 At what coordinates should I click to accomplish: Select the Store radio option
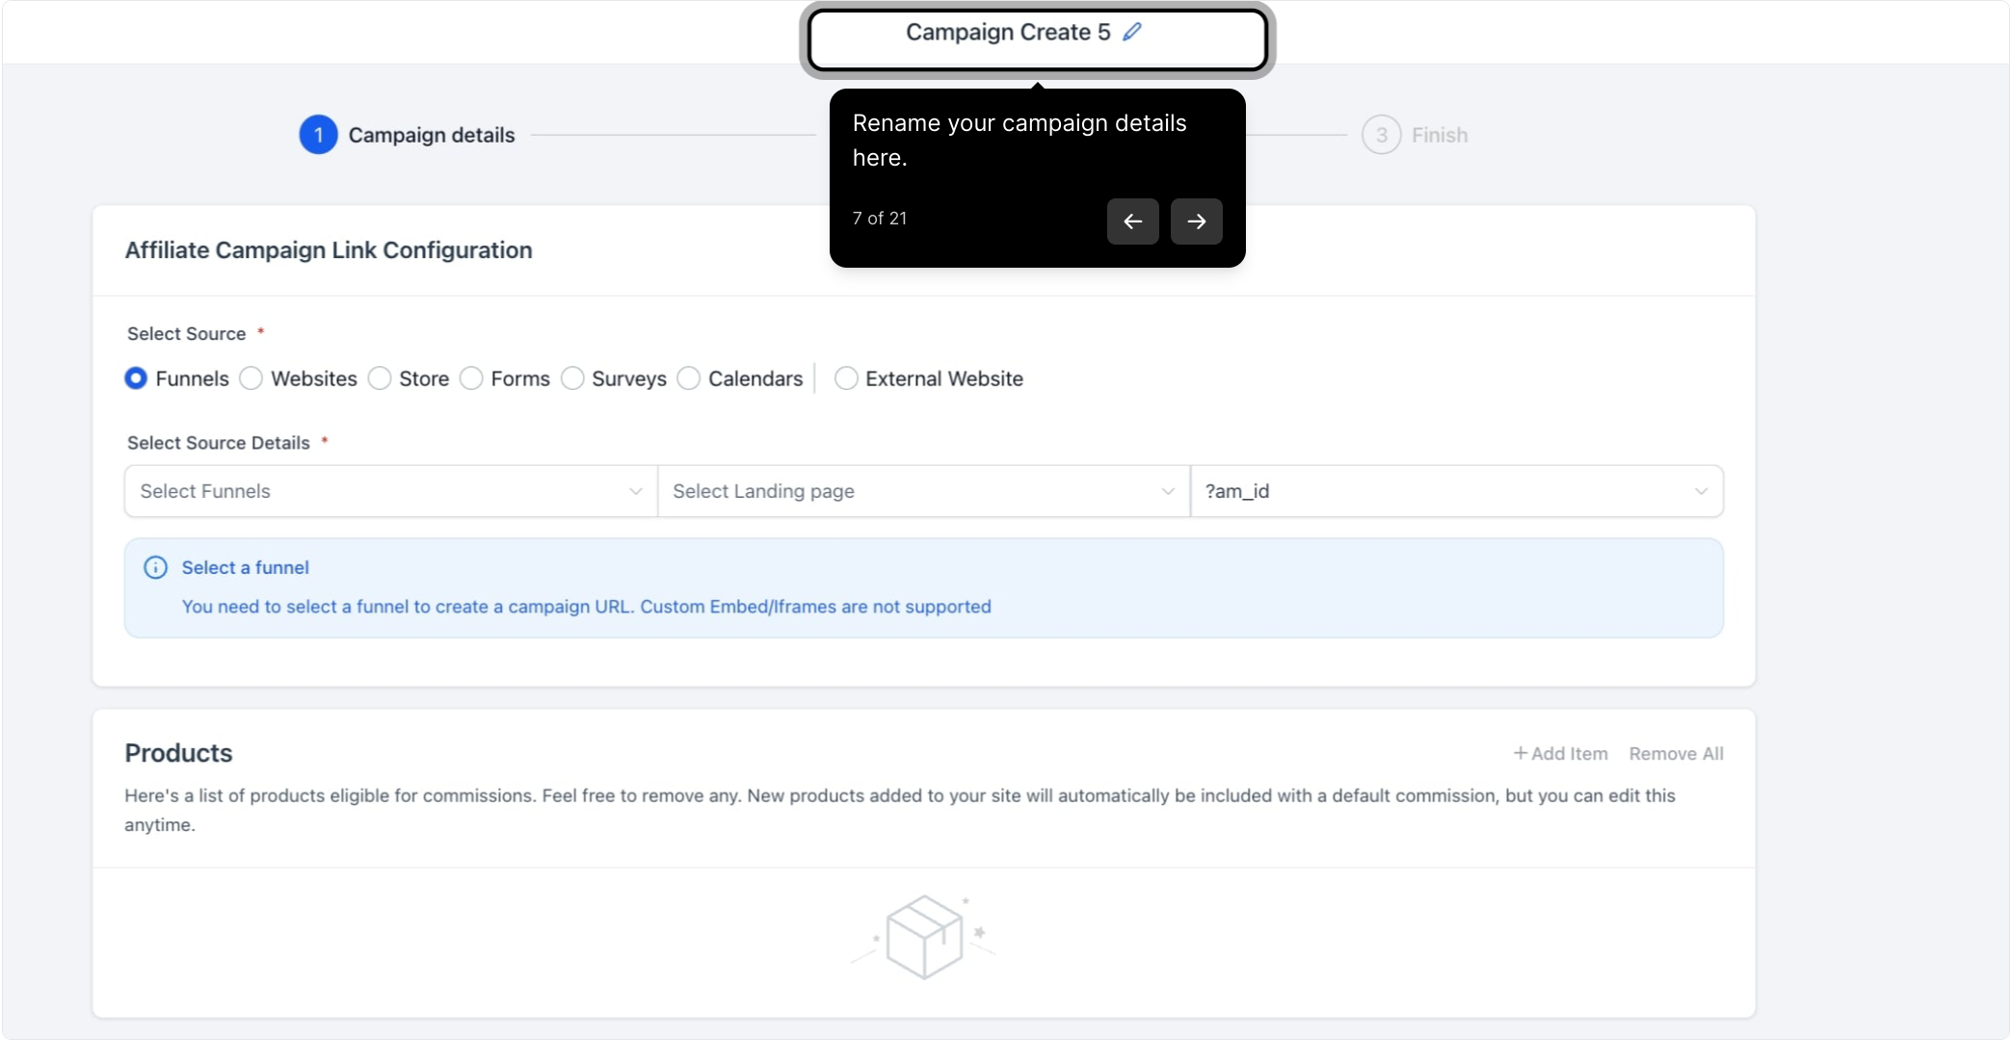(380, 378)
